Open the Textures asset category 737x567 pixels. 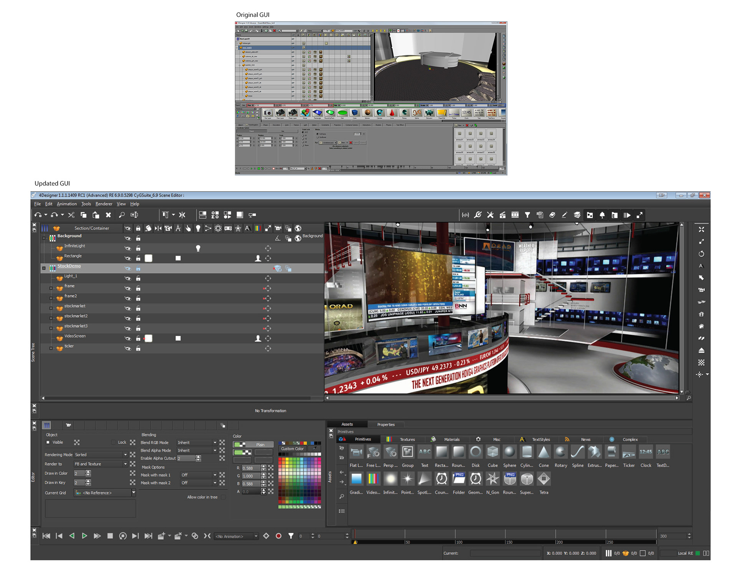tap(407, 439)
